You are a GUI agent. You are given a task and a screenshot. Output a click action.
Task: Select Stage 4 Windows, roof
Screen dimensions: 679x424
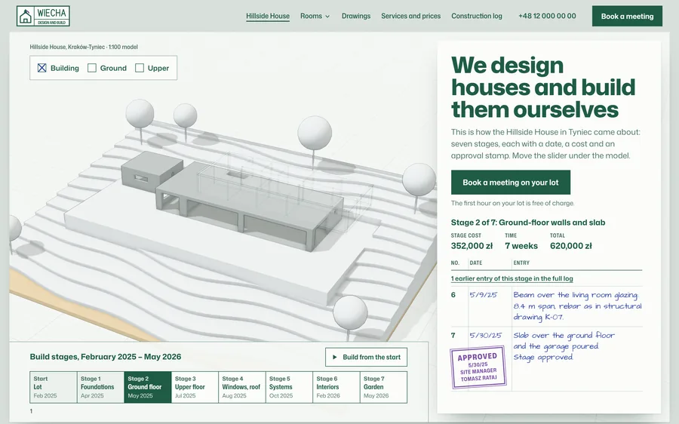(x=242, y=387)
